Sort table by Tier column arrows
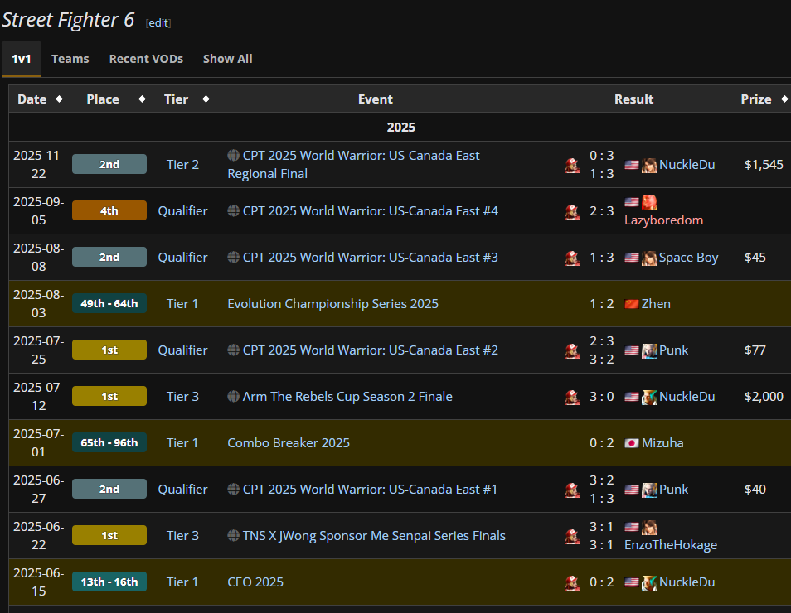This screenshot has height=613, width=791. coord(206,99)
